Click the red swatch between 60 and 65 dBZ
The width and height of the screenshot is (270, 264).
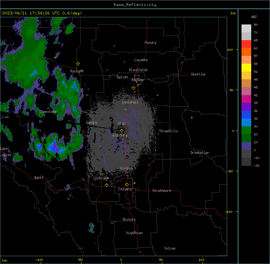coord(246,44)
